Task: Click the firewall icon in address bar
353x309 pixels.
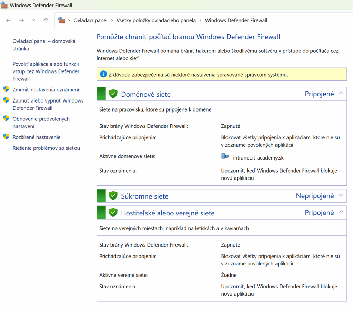Action: coord(61,20)
